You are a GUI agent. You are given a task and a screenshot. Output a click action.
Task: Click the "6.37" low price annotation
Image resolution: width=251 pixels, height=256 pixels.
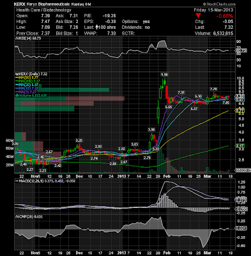pyautogui.click(x=194, y=109)
